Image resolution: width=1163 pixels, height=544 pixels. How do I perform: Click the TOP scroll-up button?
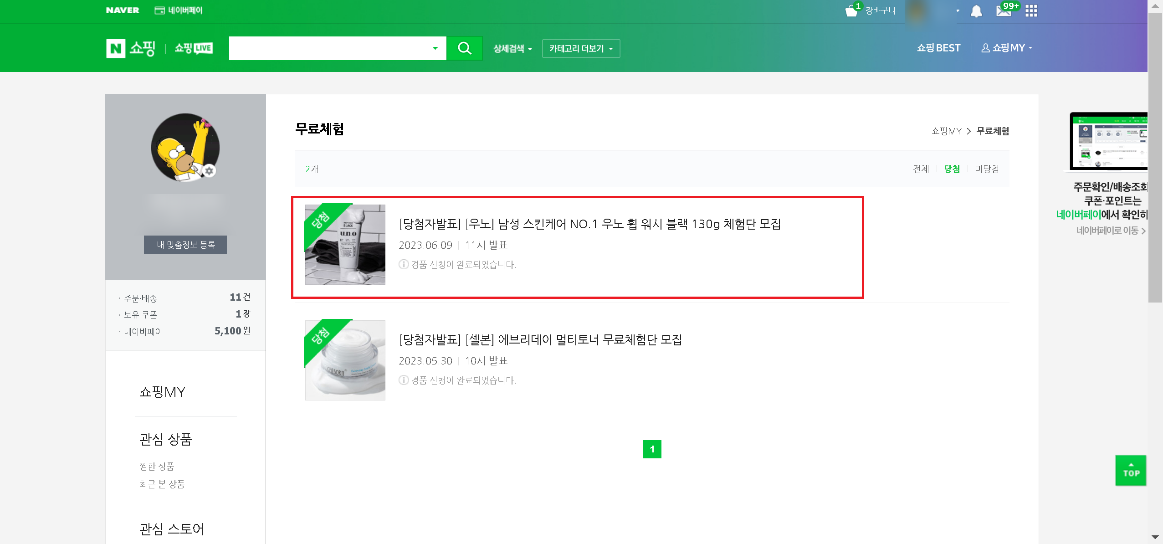(x=1130, y=470)
